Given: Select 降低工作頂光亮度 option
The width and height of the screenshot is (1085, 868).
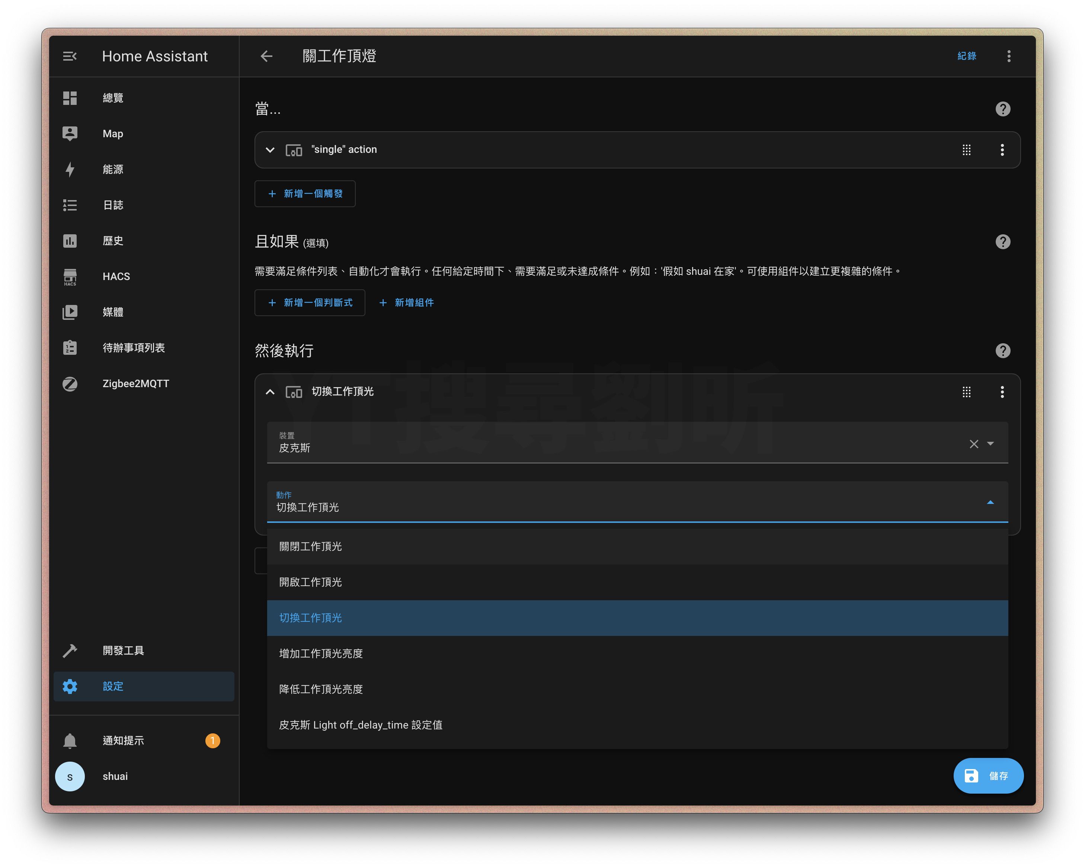Looking at the screenshot, I should [638, 689].
